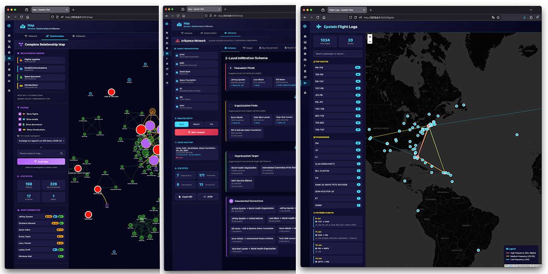This screenshot has height=274, width=548.
Task: Select Relationships tab in left window
Action: (55, 36)
